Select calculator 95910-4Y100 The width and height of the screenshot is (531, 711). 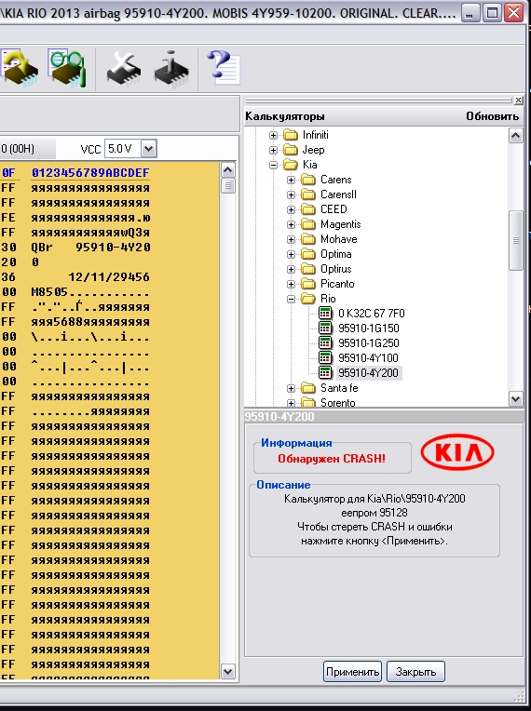pos(368,358)
